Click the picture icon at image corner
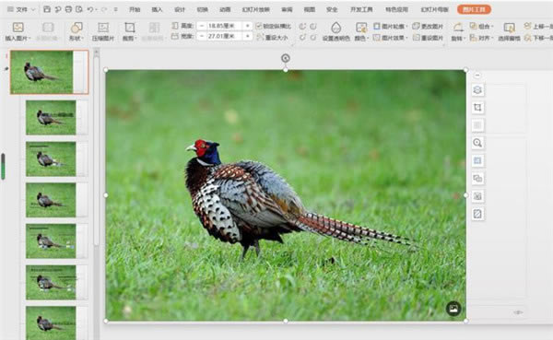Image resolution: width=553 pixels, height=340 pixels. point(453,309)
